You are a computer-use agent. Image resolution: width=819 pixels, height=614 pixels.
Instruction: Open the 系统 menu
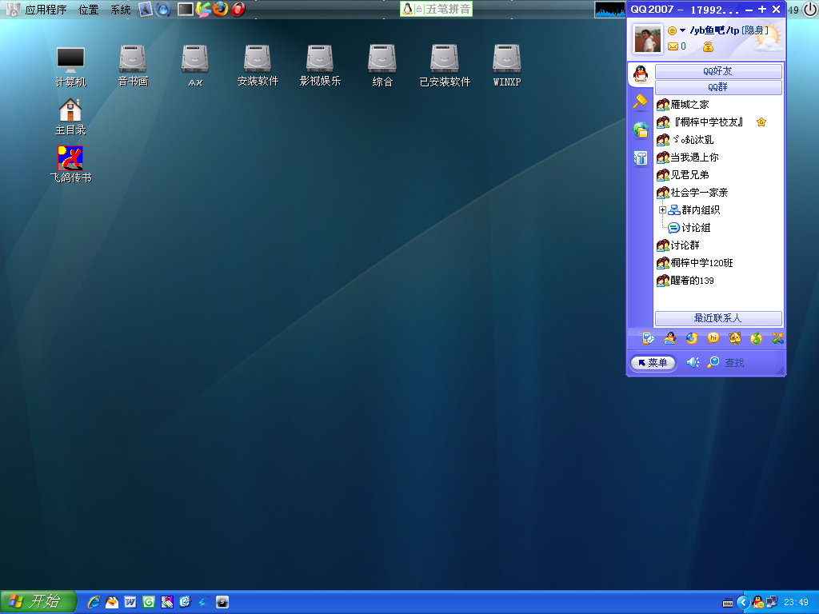point(121,10)
